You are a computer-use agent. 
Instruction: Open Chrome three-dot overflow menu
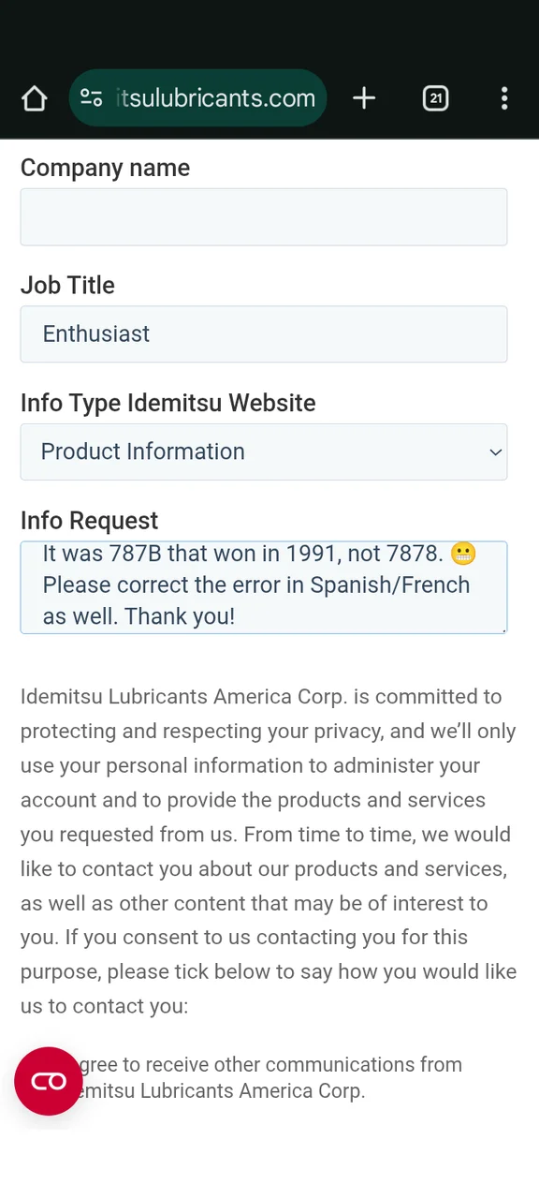504,97
